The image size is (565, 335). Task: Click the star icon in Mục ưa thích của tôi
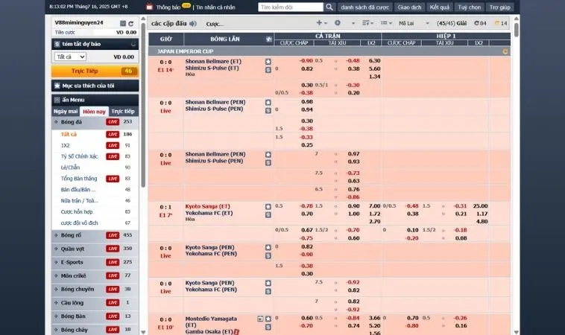pos(57,86)
